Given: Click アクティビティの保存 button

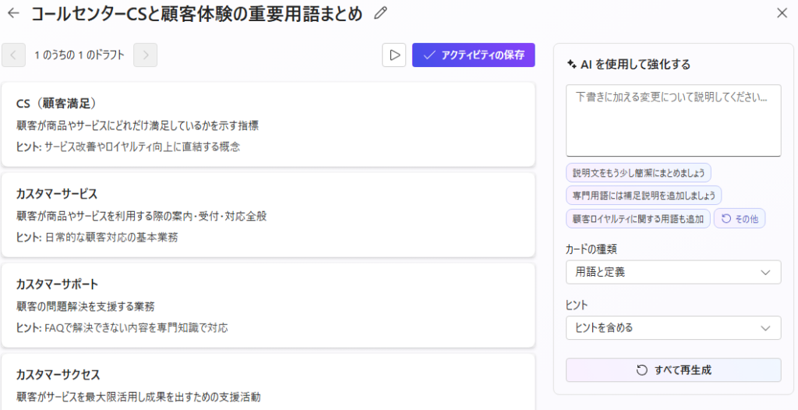Looking at the screenshot, I should point(473,55).
